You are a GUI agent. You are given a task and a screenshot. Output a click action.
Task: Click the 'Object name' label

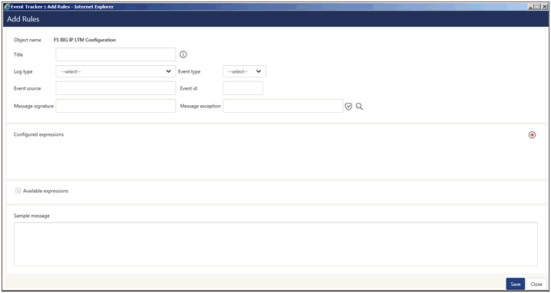click(x=28, y=40)
